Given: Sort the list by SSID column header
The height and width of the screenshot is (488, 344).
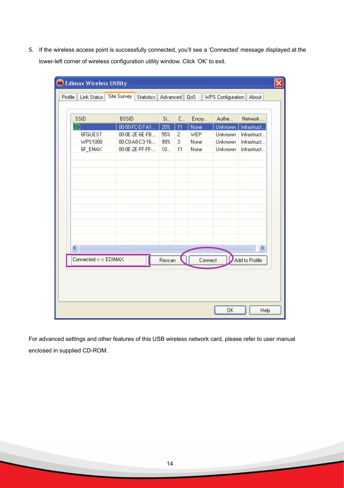Looking at the screenshot, I should [93, 119].
